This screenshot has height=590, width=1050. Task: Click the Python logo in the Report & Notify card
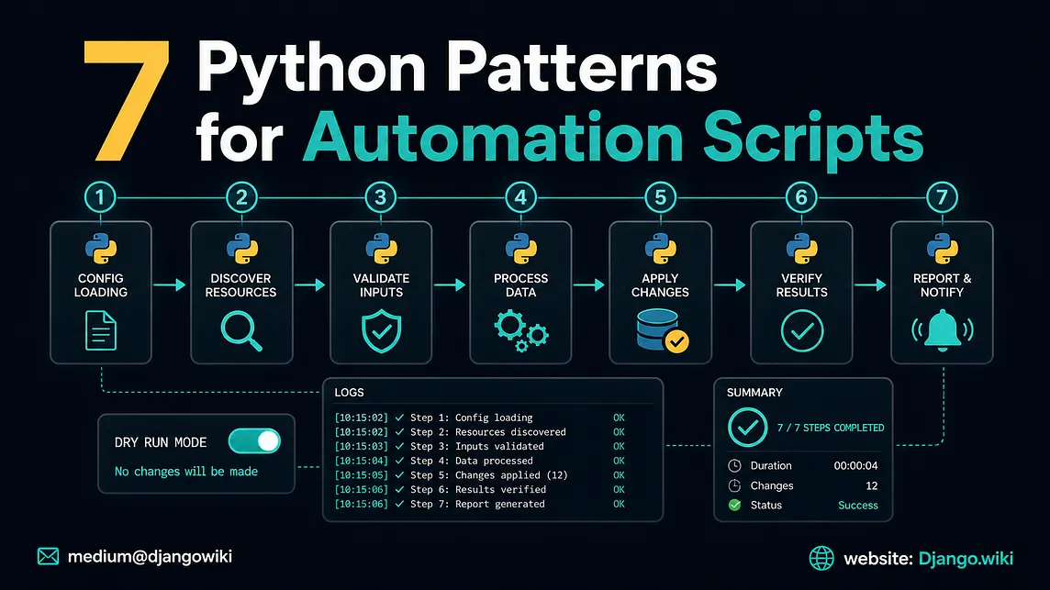coord(943,250)
